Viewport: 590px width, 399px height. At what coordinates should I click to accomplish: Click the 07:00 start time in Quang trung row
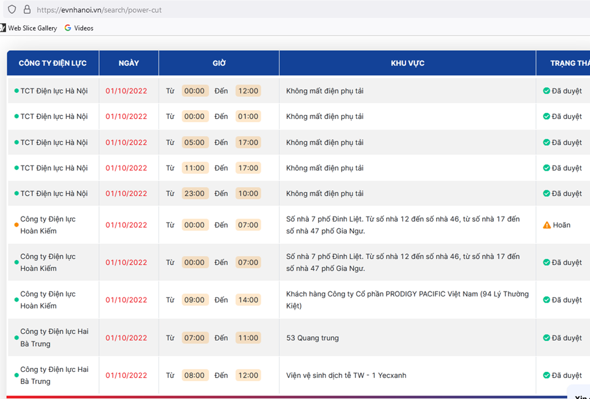click(x=195, y=338)
